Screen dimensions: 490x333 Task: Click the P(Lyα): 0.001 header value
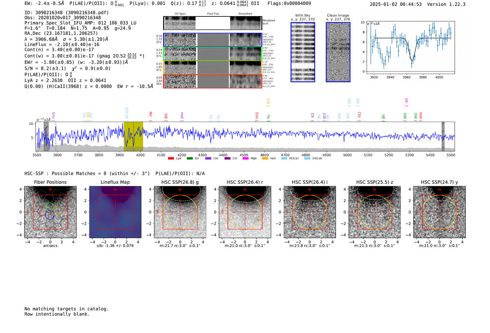tap(147, 3)
